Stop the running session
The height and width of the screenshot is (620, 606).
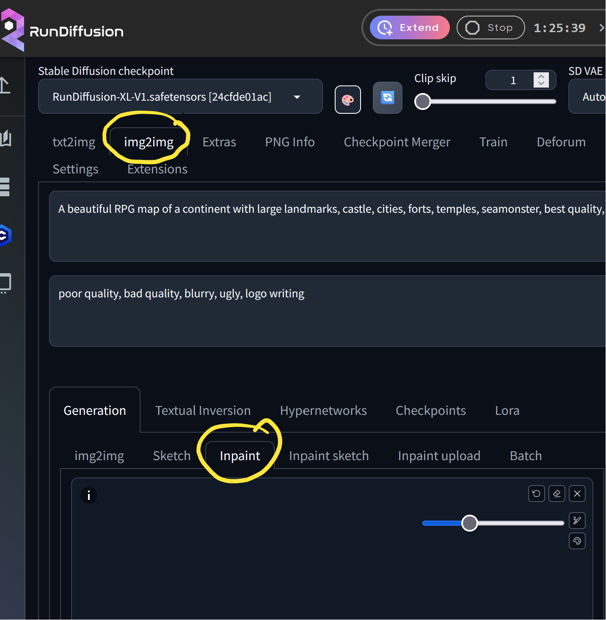tap(491, 27)
